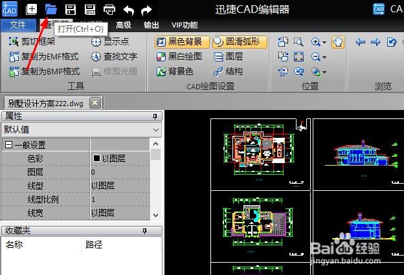Edit the 图层 layer value 0
The image size is (404, 275).
tap(120, 172)
